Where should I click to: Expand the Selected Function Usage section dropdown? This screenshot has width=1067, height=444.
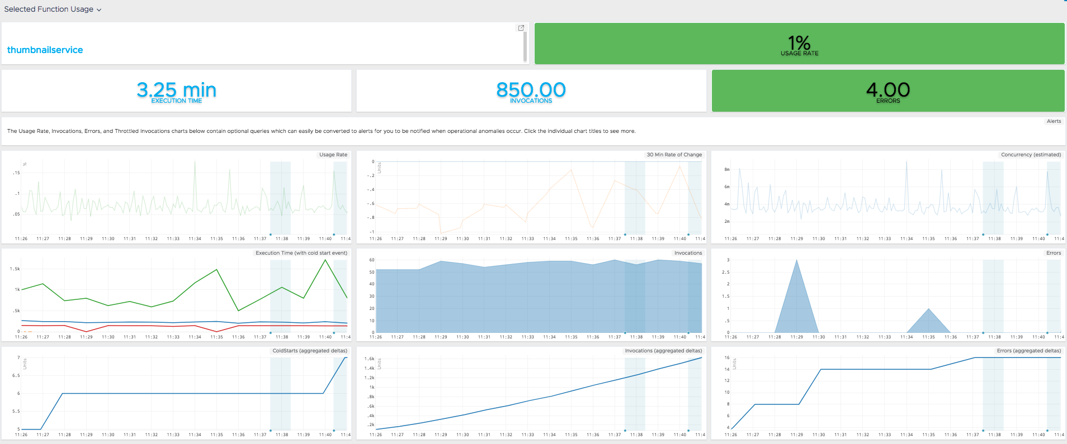point(99,10)
